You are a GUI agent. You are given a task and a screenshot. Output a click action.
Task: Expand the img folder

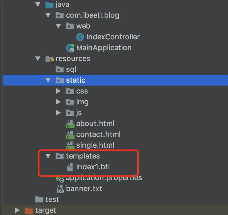(x=58, y=102)
